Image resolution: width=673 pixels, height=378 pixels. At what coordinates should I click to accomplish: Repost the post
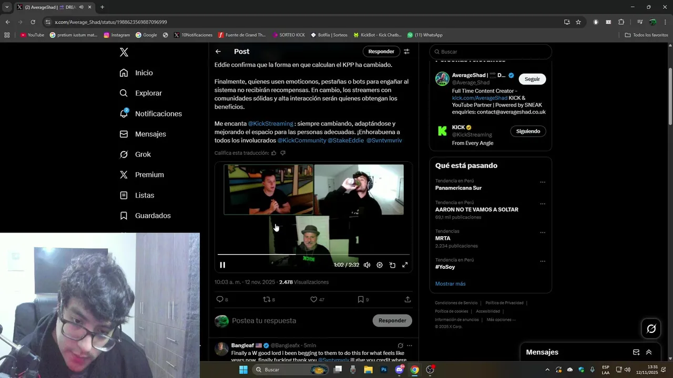(269, 299)
